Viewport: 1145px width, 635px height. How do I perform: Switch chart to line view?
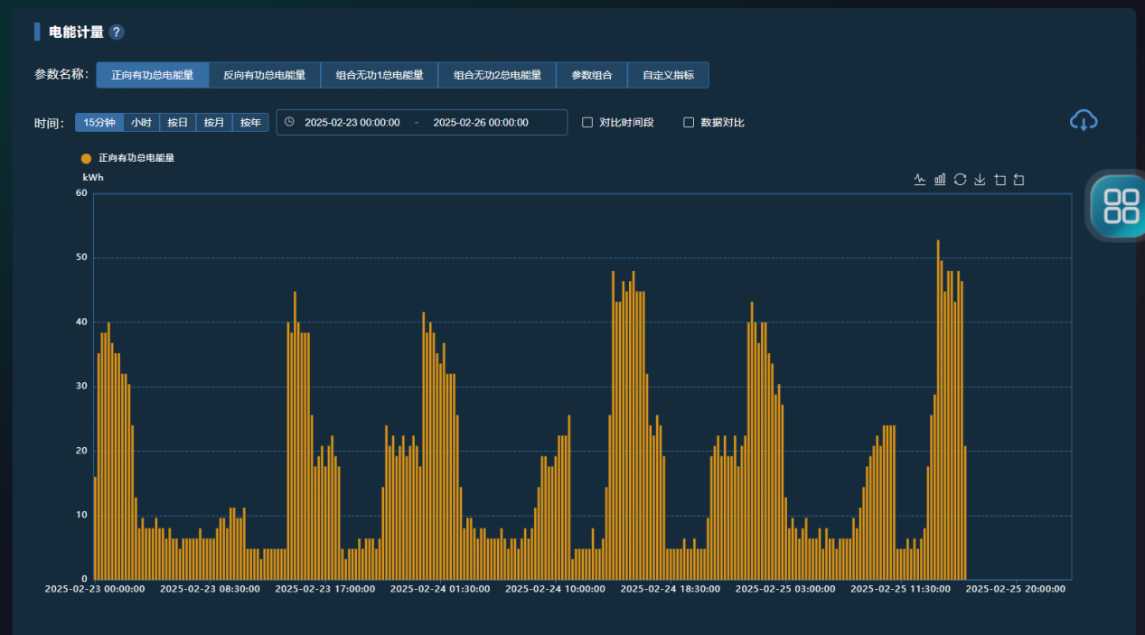[x=920, y=180]
